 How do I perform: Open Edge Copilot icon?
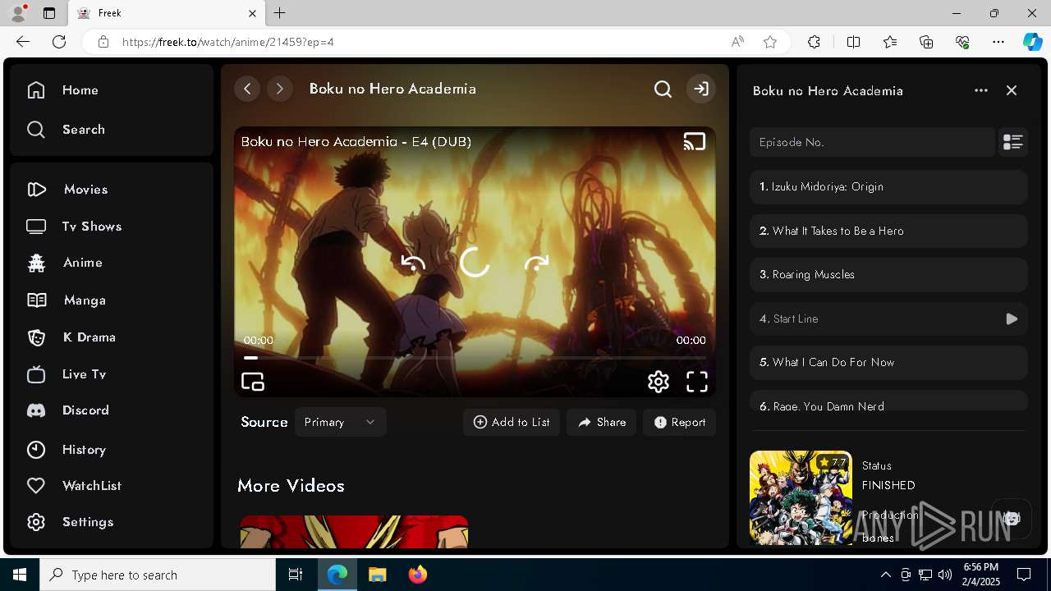(1032, 42)
